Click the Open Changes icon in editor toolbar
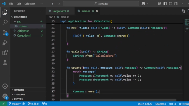189x106 pixels. pos(183,11)
